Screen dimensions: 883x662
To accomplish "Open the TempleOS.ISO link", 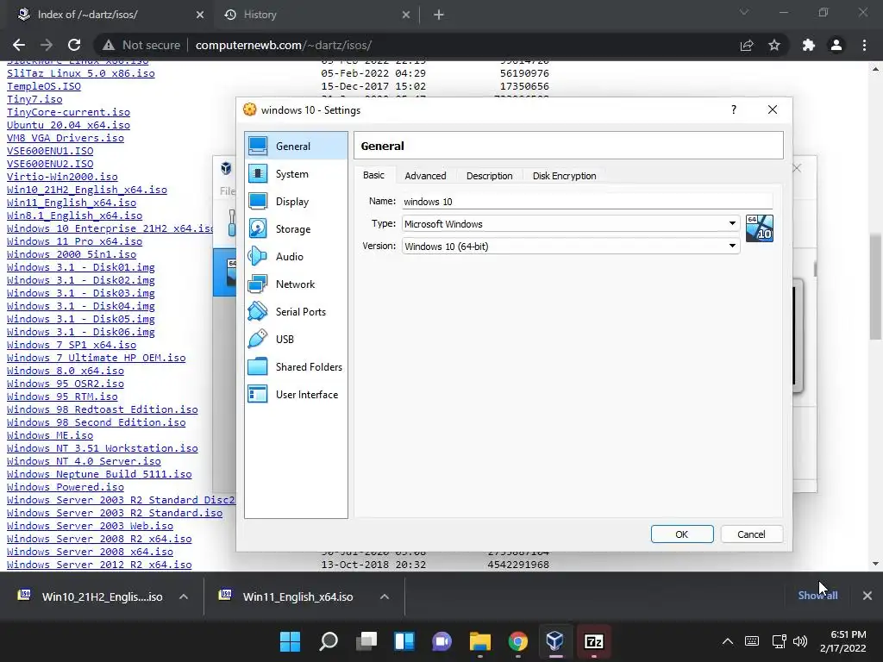I will 44,86.
